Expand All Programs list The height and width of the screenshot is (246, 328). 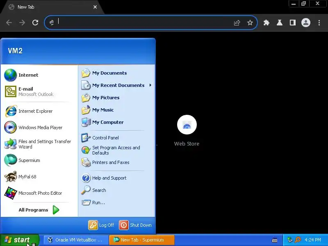click(x=39, y=210)
